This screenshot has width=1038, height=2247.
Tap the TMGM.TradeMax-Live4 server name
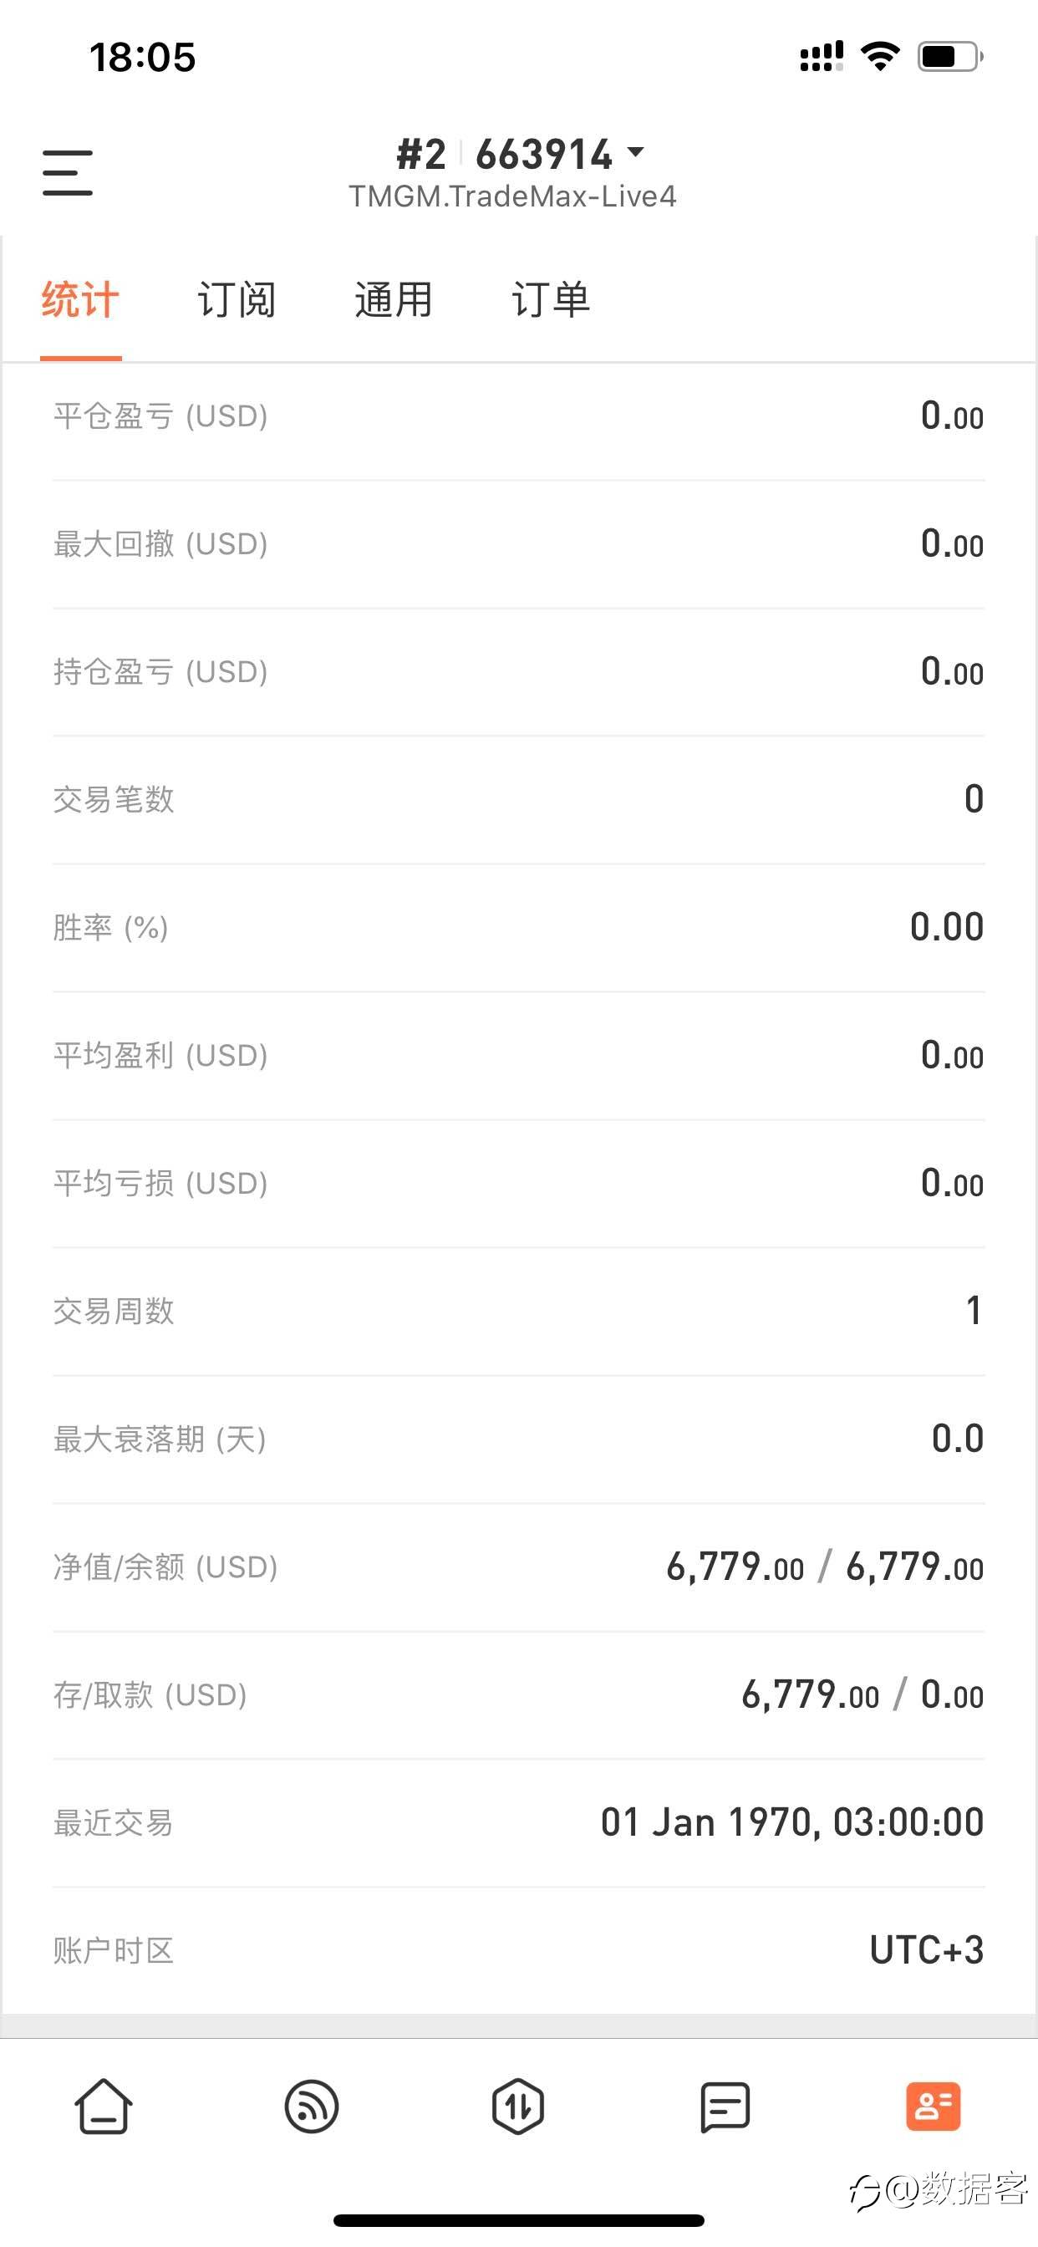[513, 196]
